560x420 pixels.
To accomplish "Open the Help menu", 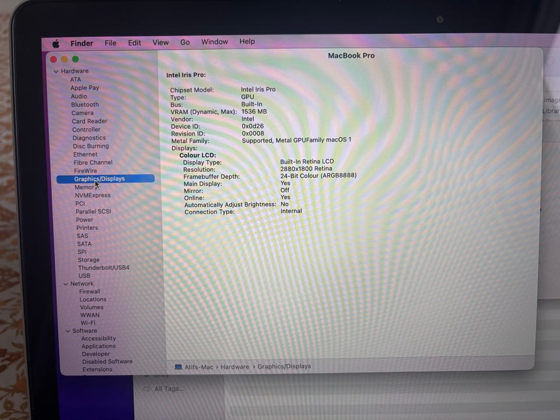I will point(247,41).
